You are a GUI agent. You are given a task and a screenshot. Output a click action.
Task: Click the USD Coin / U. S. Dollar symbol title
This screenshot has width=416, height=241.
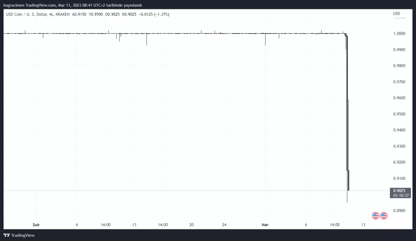coord(26,14)
